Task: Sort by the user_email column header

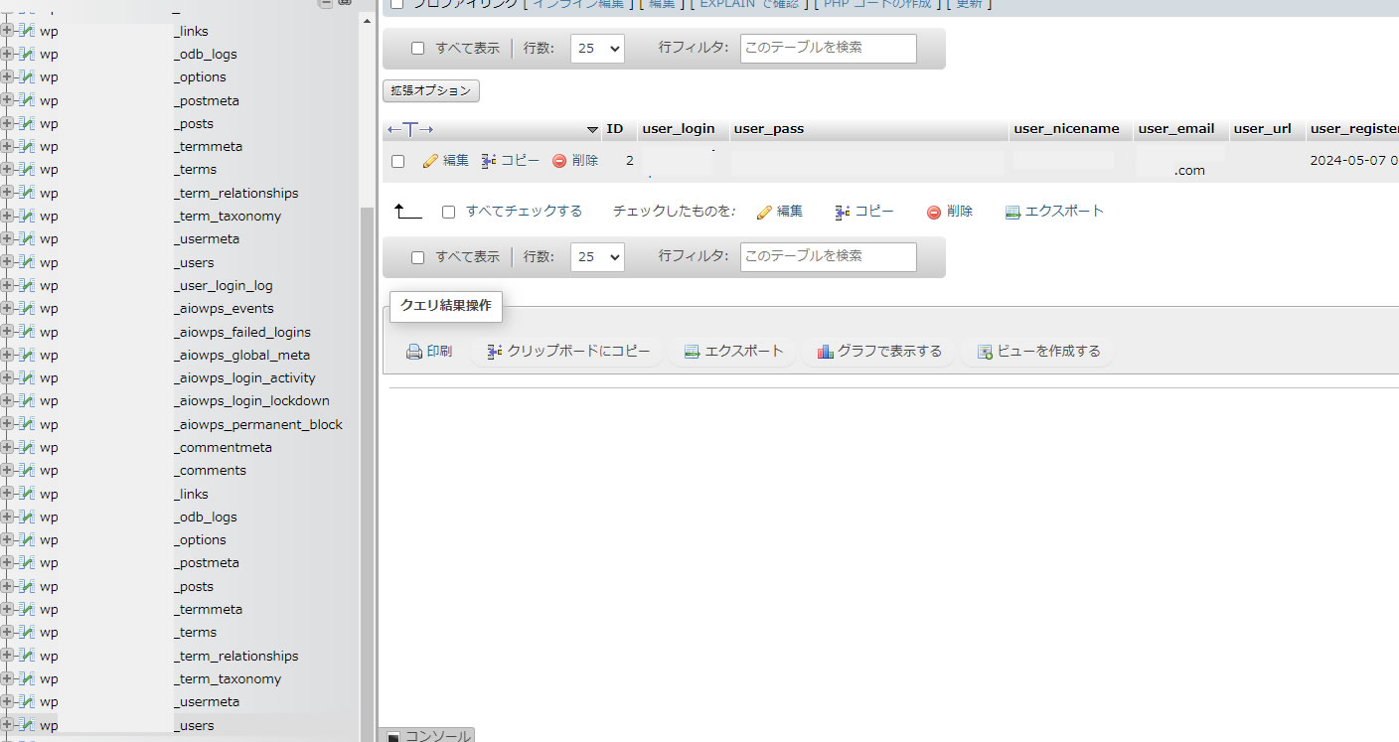Action: pos(1176,129)
